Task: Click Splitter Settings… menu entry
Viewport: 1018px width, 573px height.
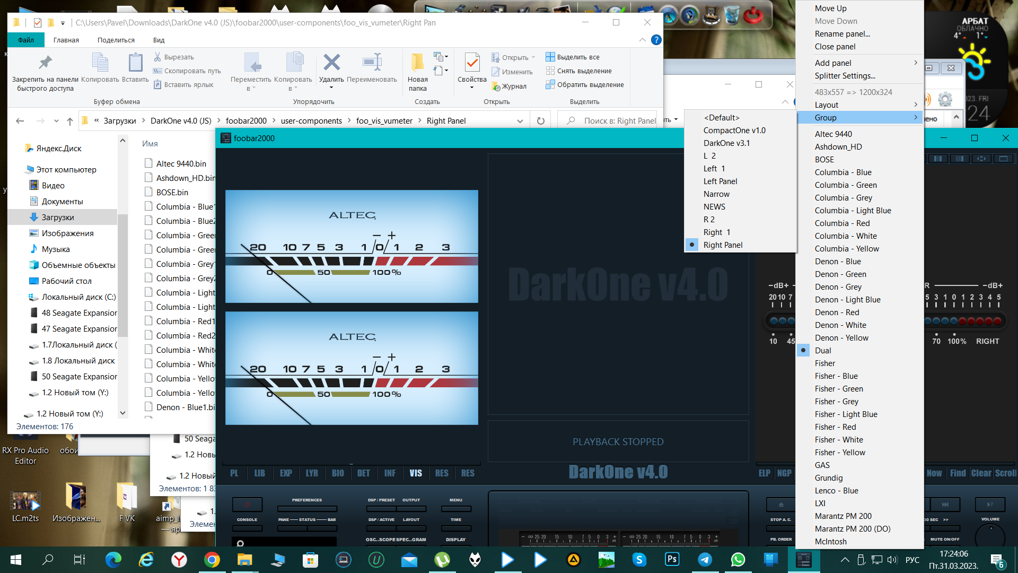Action: click(845, 76)
